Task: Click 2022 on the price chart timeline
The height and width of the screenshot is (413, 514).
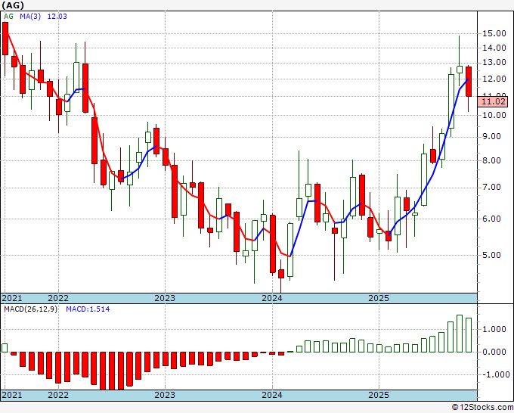Action: coord(58,298)
